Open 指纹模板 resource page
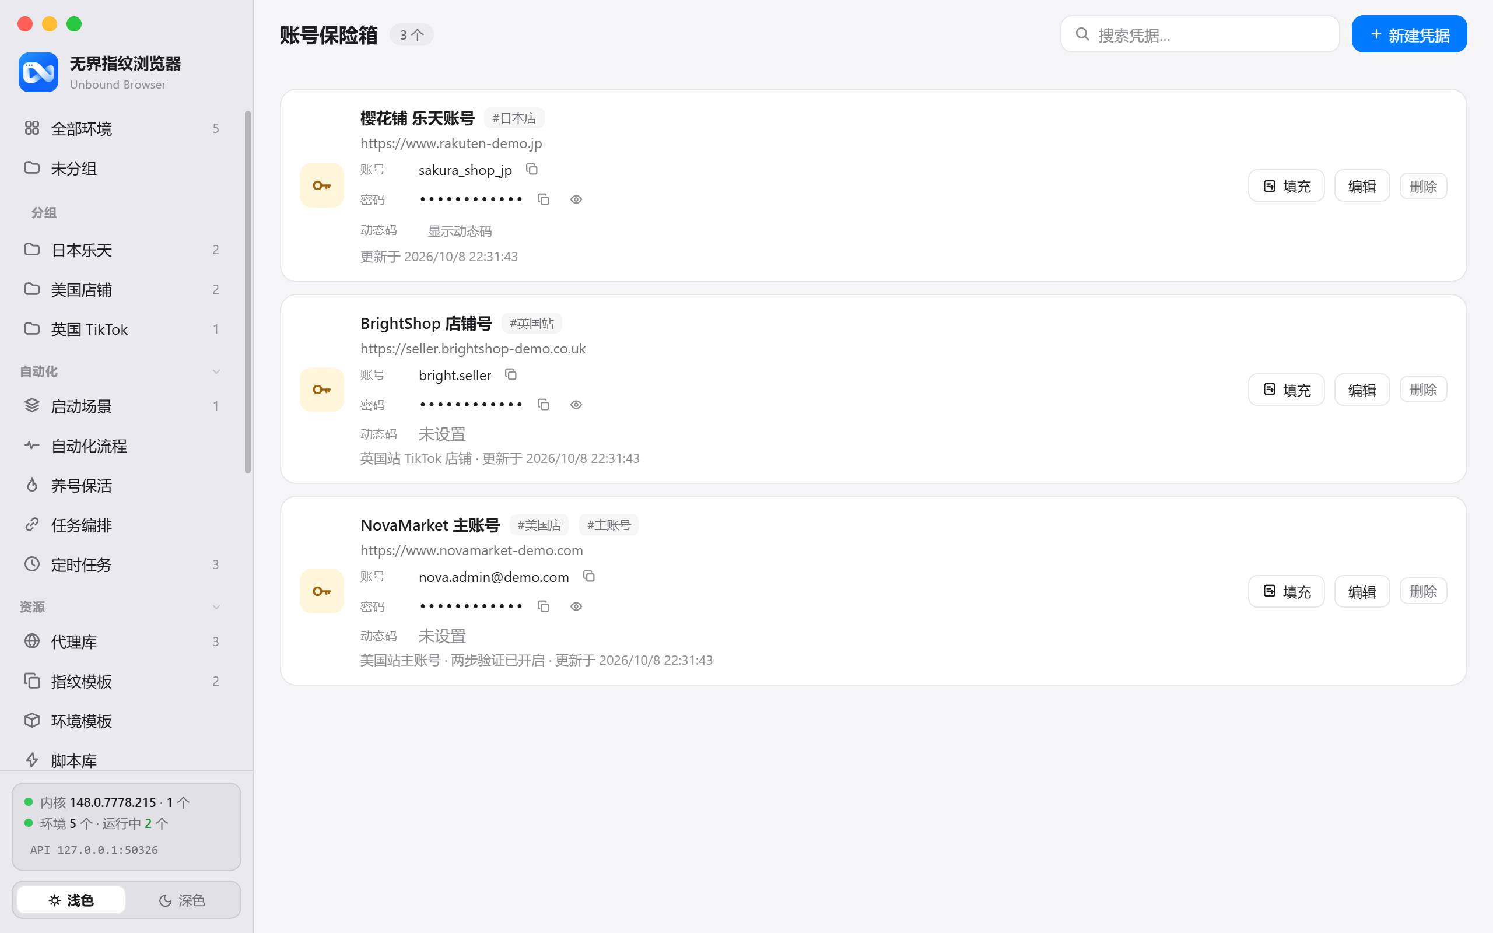 pos(122,681)
